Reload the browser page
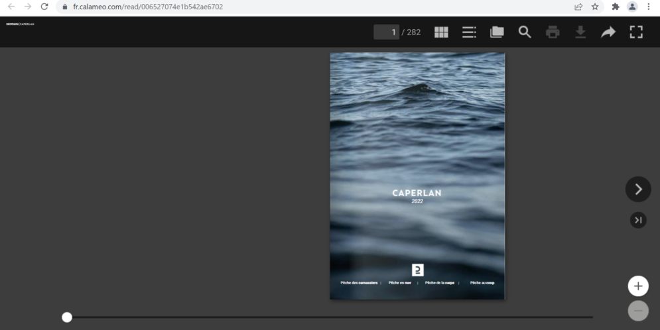Viewport: 660px width, 330px height. pos(44,7)
